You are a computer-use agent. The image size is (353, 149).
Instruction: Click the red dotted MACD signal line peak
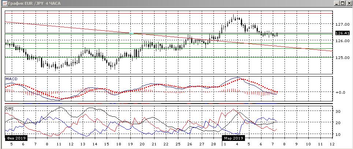[x=239, y=79]
